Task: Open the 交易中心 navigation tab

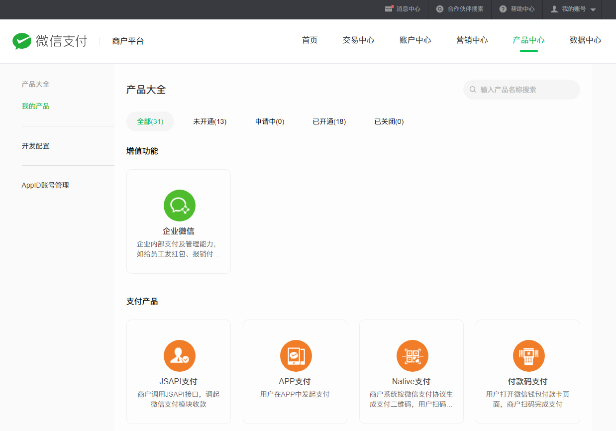Action: click(x=358, y=40)
